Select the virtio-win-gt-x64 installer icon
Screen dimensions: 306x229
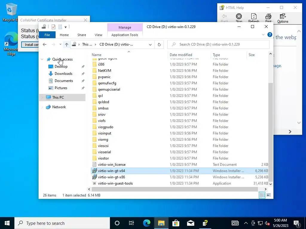click(94, 171)
